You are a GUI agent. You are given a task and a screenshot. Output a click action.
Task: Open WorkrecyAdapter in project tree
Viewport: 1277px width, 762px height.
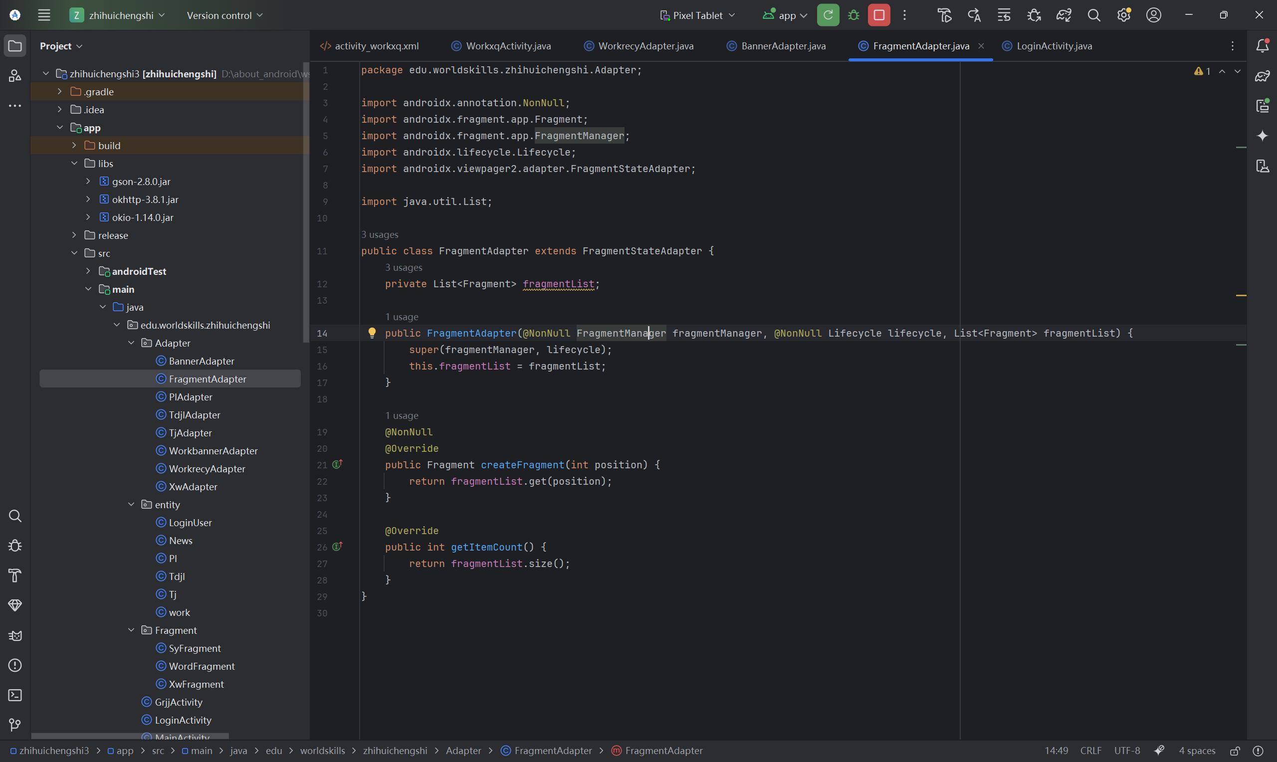pyautogui.click(x=207, y=468)
